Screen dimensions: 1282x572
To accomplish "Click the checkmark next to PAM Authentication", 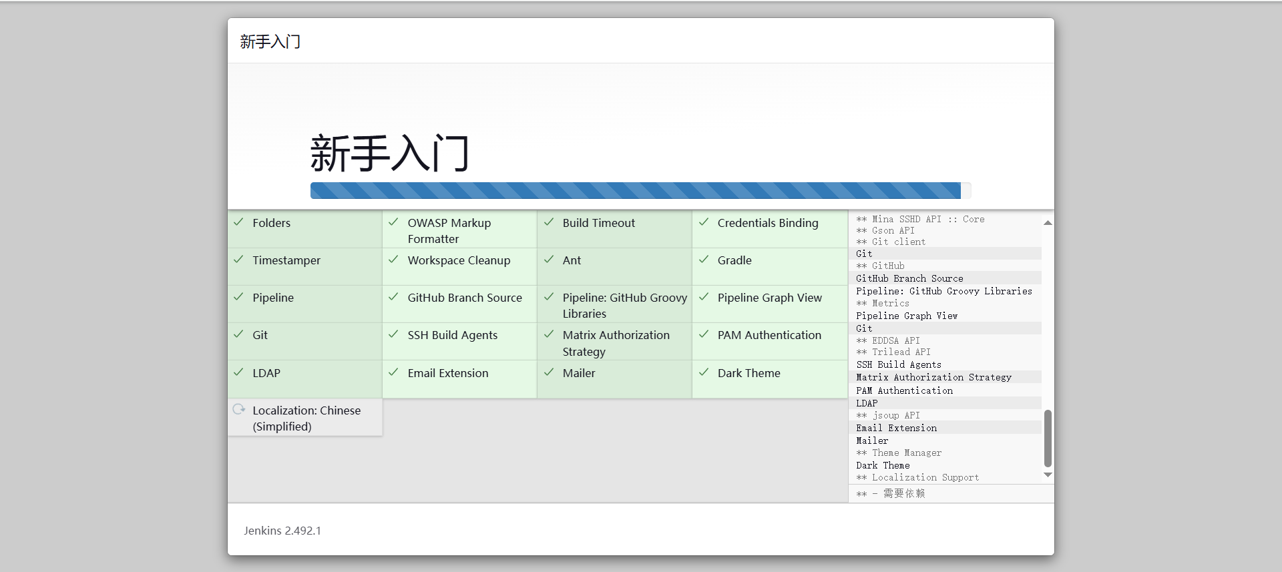I will pyautogui.click(x=704, y=334).
